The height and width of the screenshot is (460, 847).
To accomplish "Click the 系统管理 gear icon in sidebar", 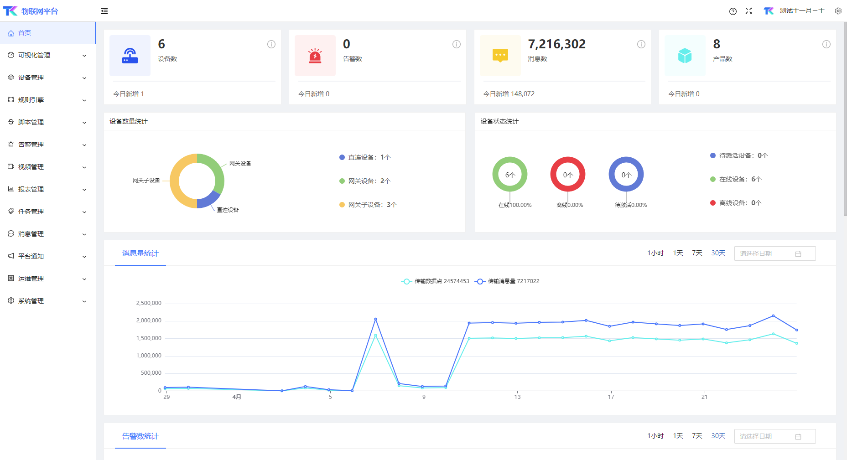I will [x=11, y=301].
